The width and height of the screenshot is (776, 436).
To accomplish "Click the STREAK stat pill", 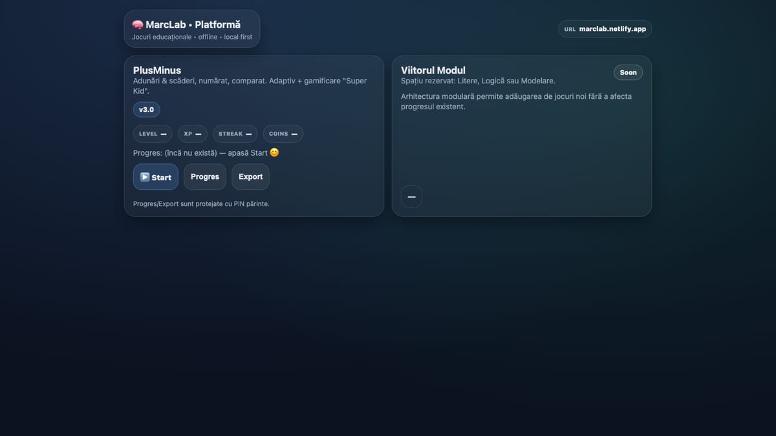I will (x=235, y=134).
